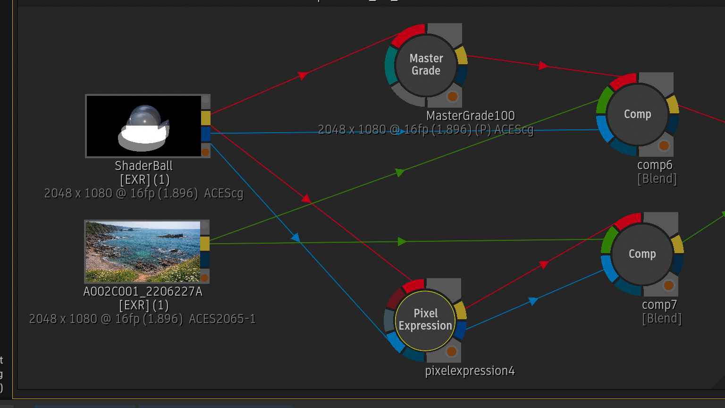Click the orange dot on Pixel Expression node
The width and height of the screenshot is (725, 408).
(x=451, y=351)
